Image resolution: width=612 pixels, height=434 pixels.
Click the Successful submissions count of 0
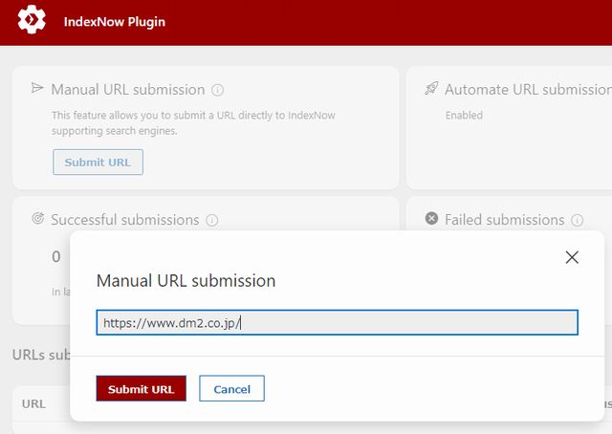[56, 257]
